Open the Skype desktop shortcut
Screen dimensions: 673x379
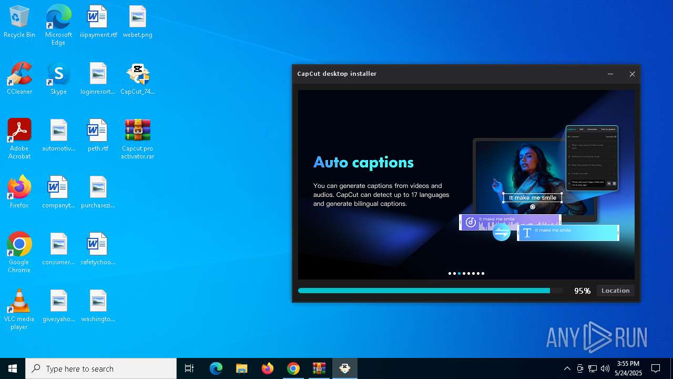click(58, 78)
